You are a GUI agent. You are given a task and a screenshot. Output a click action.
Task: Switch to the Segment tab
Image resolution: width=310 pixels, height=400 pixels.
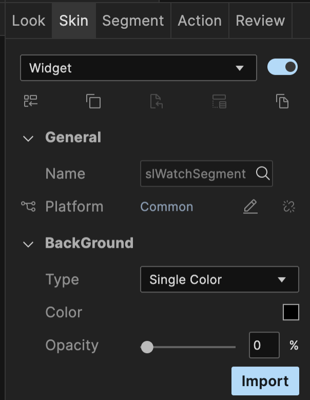[x=133, y=21]
